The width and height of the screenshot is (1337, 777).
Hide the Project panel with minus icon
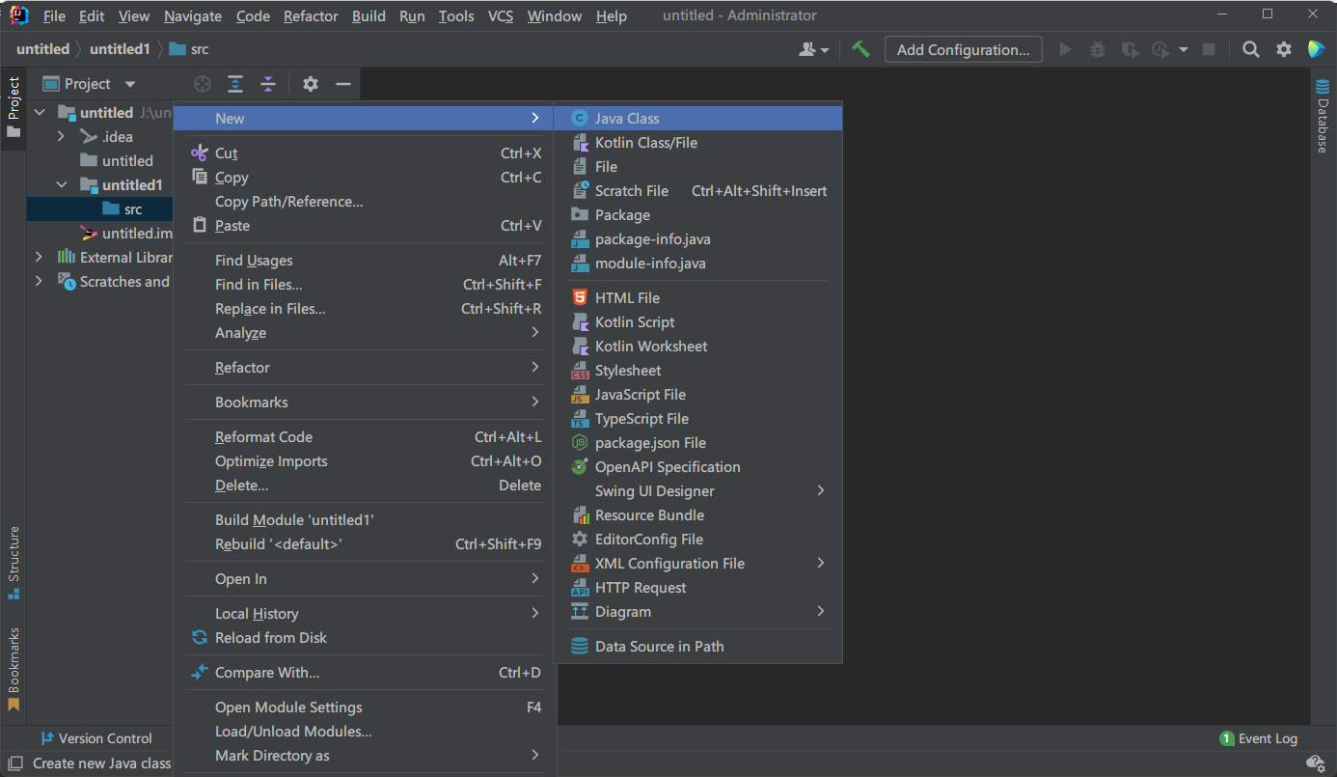tap(342, 84)
